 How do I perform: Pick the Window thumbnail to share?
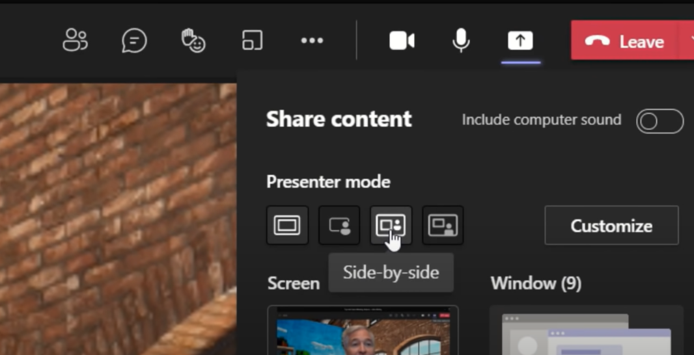pos(586,333)
